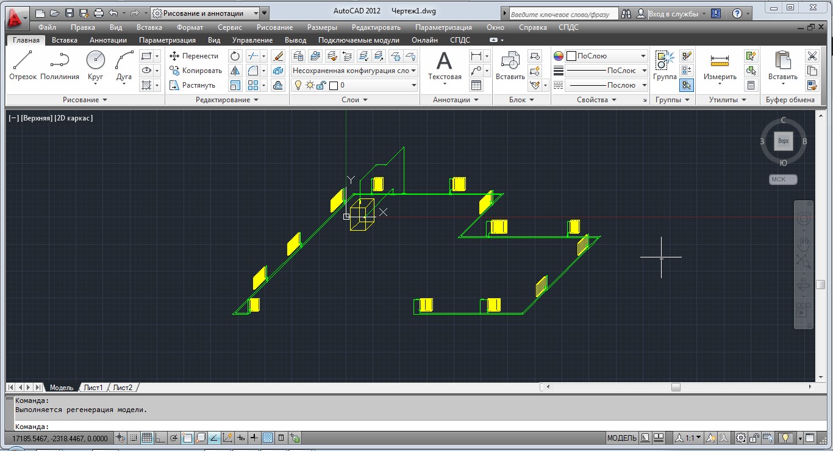This screenshot has width=833, height=451.
Task: Click the Верх face of ViewCube
Action: point(783,141)
